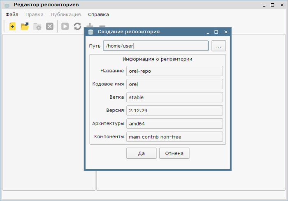This screenshot has width=288, height=201.
Task: Click the Архитектуры field showing amd64
Action: click(x=174, y=124)
